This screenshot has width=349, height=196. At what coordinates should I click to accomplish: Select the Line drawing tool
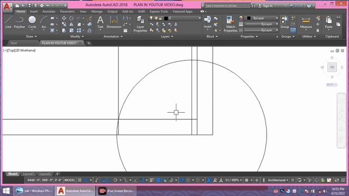click(8, 22)
